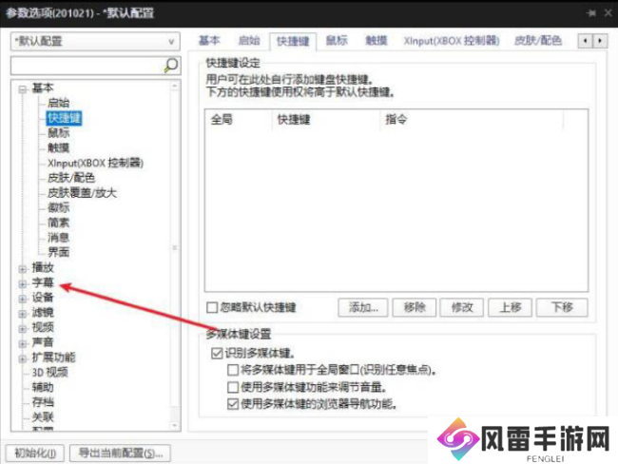
Task: Collapse the 基本 tree node
Action: (x=23, y=89)
